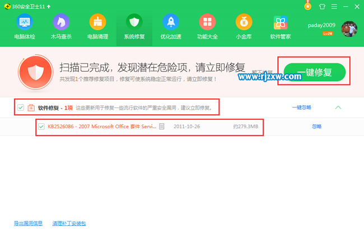The image size is (364, 229).
Task: Click the 约279.3MB size cell
Action: [246, 127]
